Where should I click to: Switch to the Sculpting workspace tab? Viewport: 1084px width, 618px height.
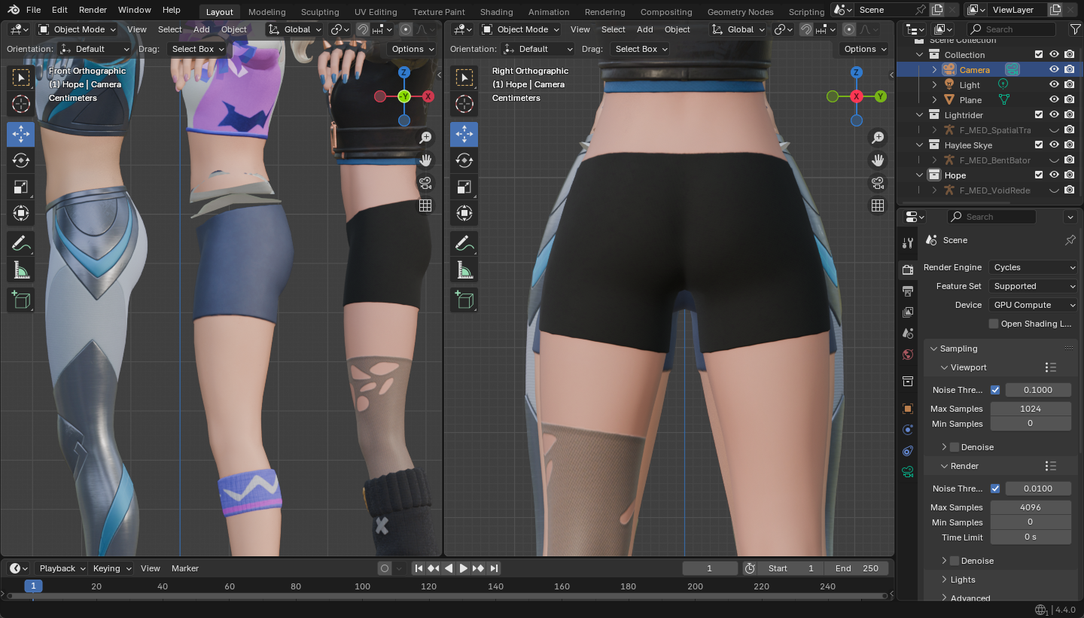[x=320, y=12]
